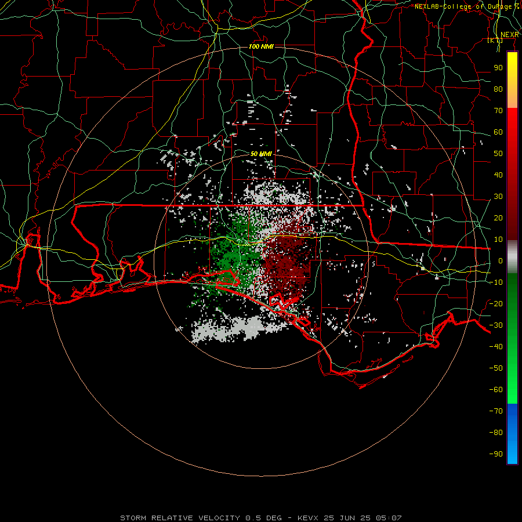The image size is (522, 522).
Task: Click the "[KT]" unit label above color bar
Action: [495, 40]
